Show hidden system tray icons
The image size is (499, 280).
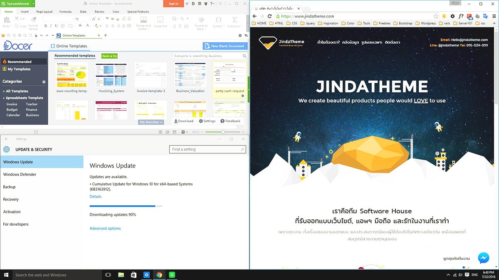tap(448, 275)
